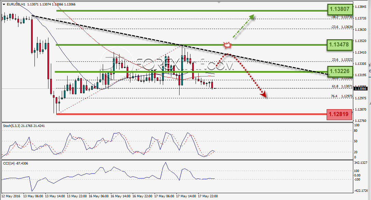Click 1.13630 on the price scale

[x=361, y=30]
